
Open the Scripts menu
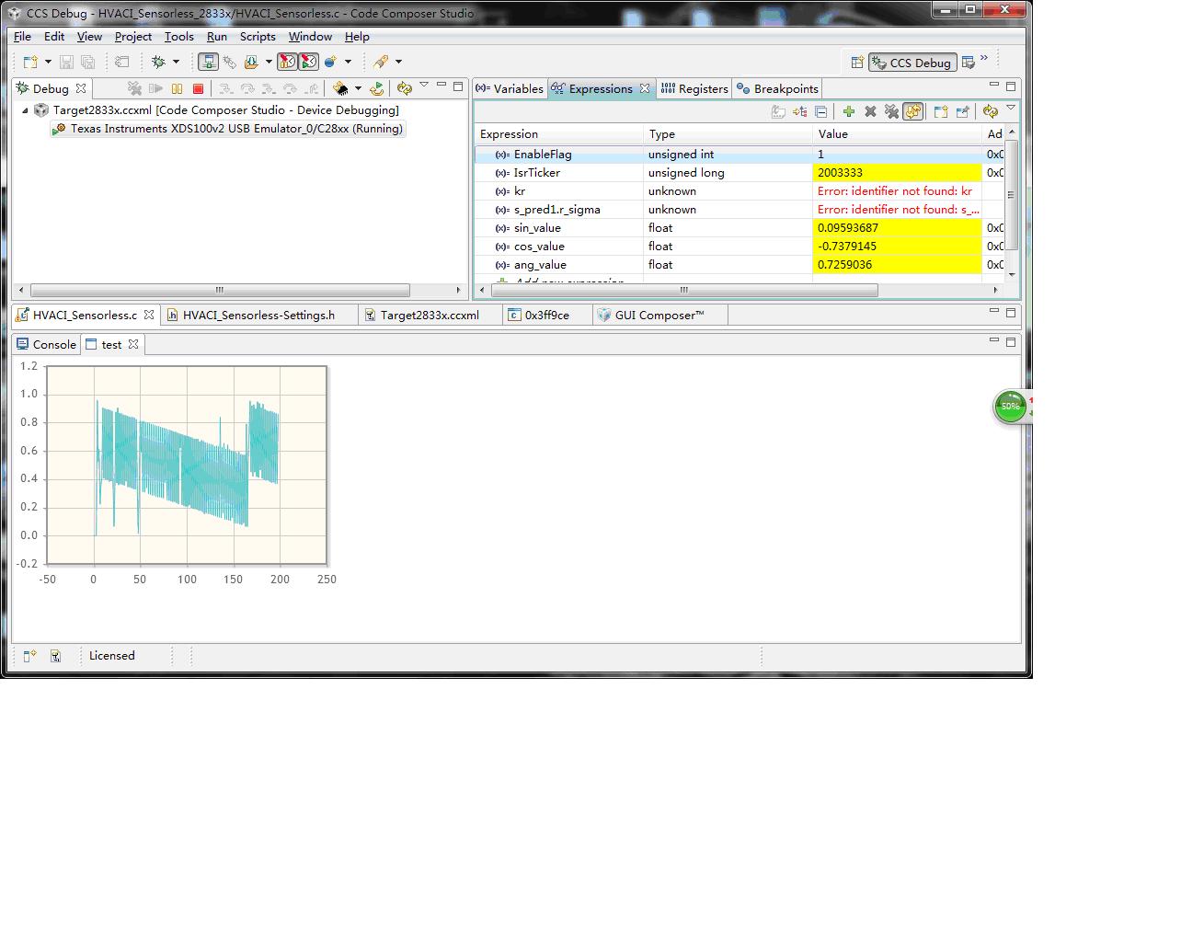coord(258,37)
